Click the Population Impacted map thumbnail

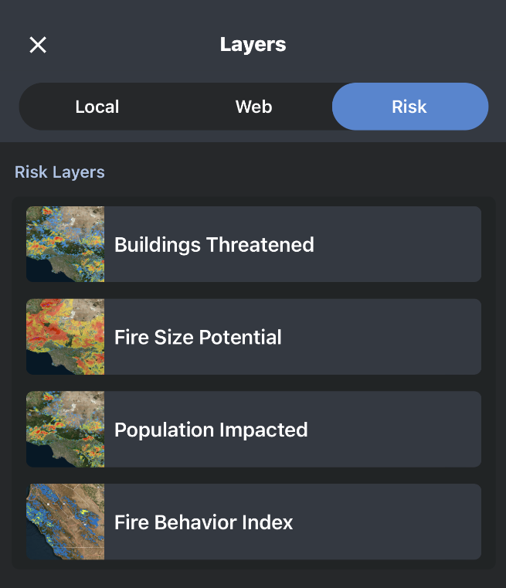pos(66,430)
